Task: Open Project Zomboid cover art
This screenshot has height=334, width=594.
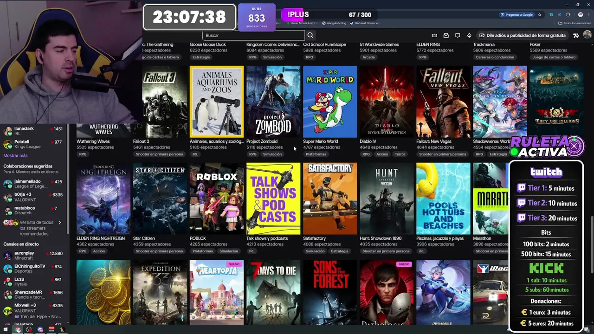Action: click(273, 102)
